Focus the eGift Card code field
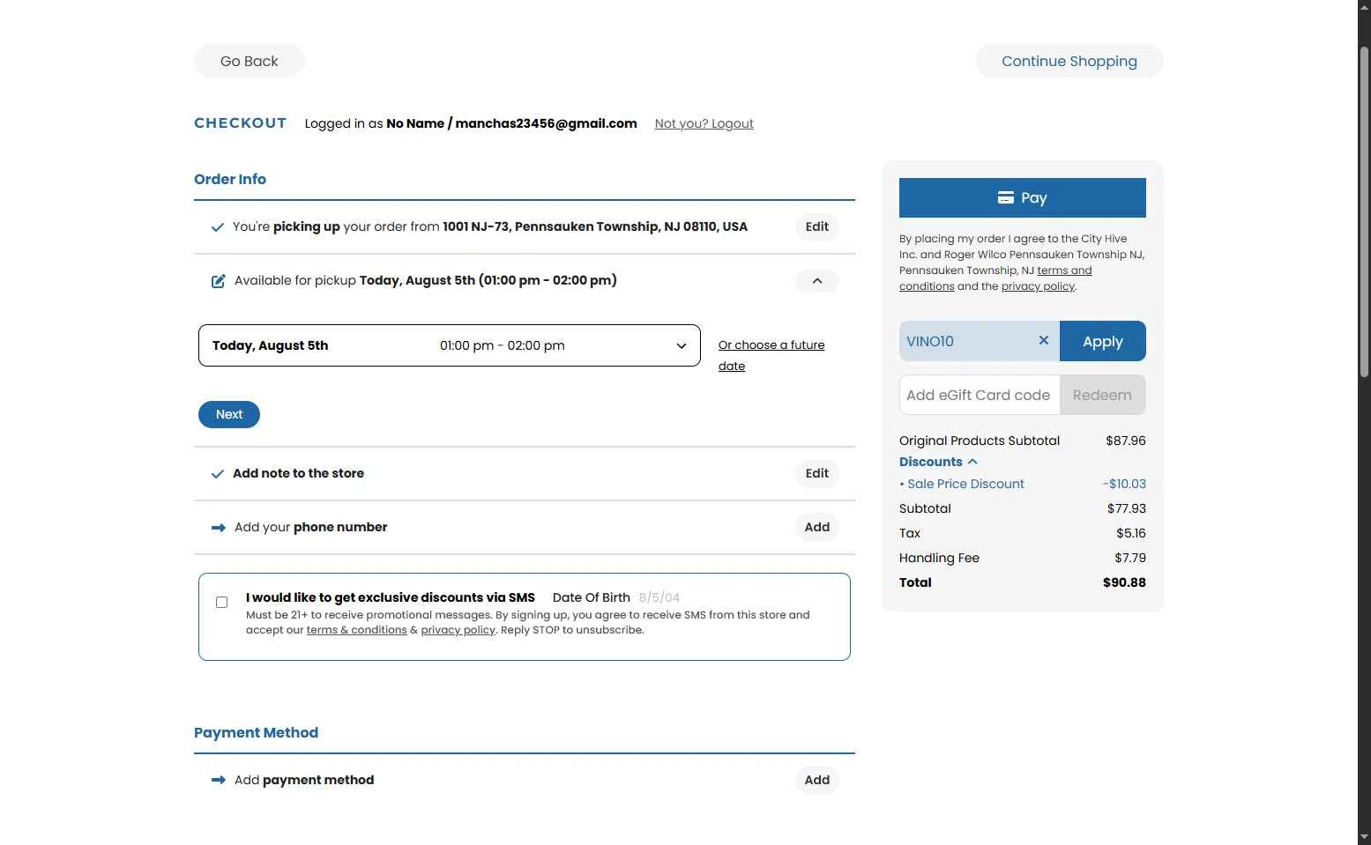This screenshot has width=1371, height=845. click(980, 395)
